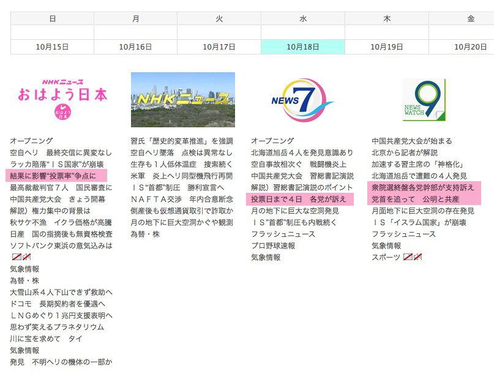Click the News Watch 9 program logo

[x=424, y=100]
